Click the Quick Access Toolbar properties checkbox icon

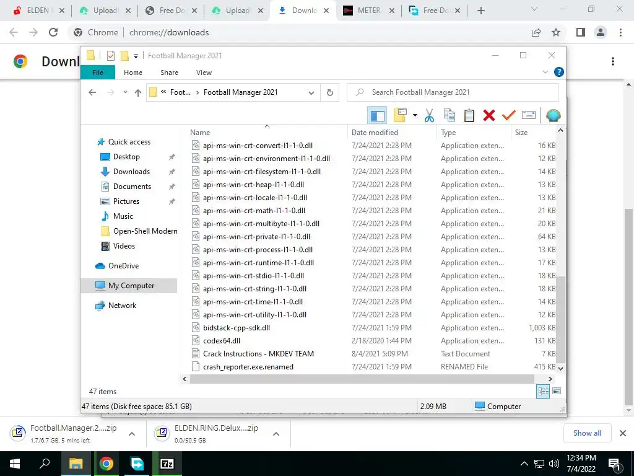110,56
